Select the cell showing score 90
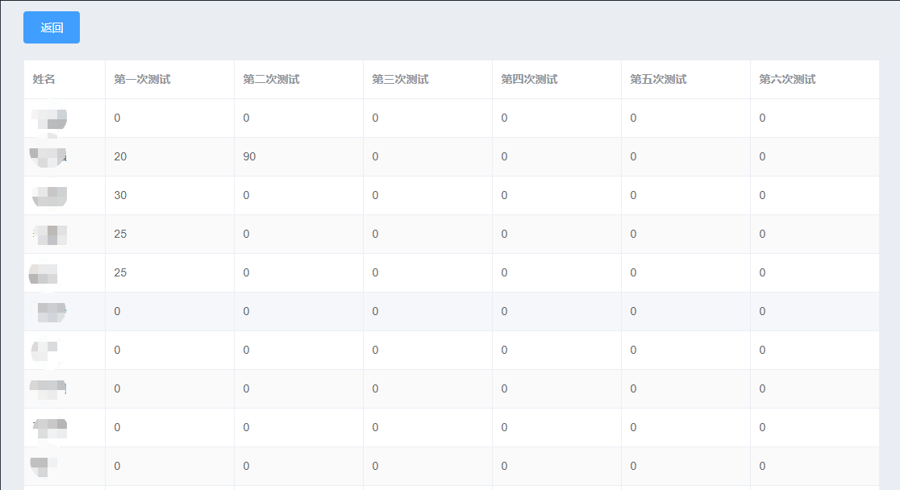Viewport: 900px width, 490px height. pyautogui.click(x=298, y=156)
